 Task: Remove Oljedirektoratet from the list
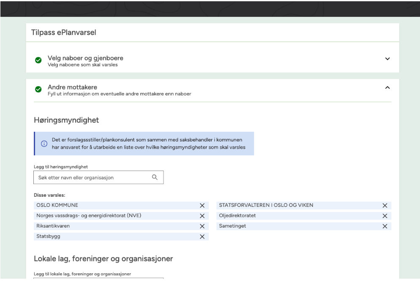385,216
